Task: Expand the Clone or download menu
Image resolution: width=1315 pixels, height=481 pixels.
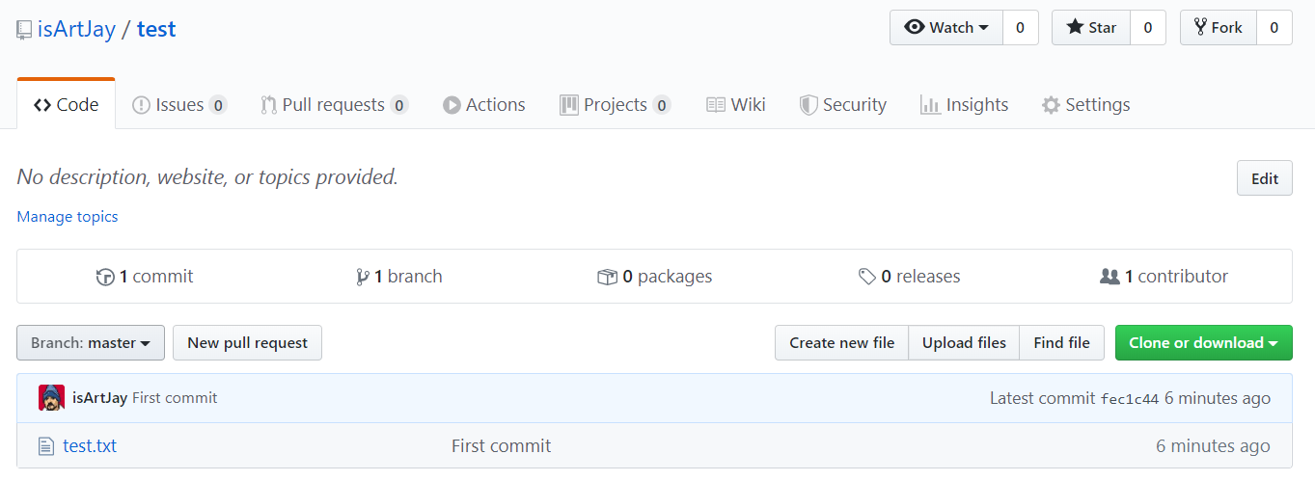Action: [1203, 343]
